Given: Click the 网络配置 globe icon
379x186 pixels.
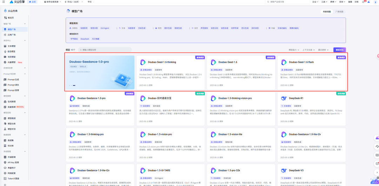Looking at the screenshot, I should (x=5, y=173).
